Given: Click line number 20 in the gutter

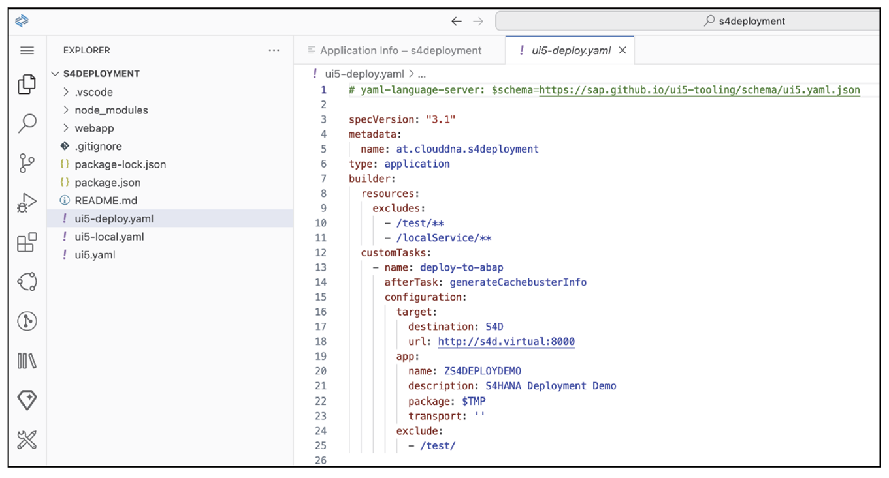Looking at the screenshot, I should pos(320,371).
